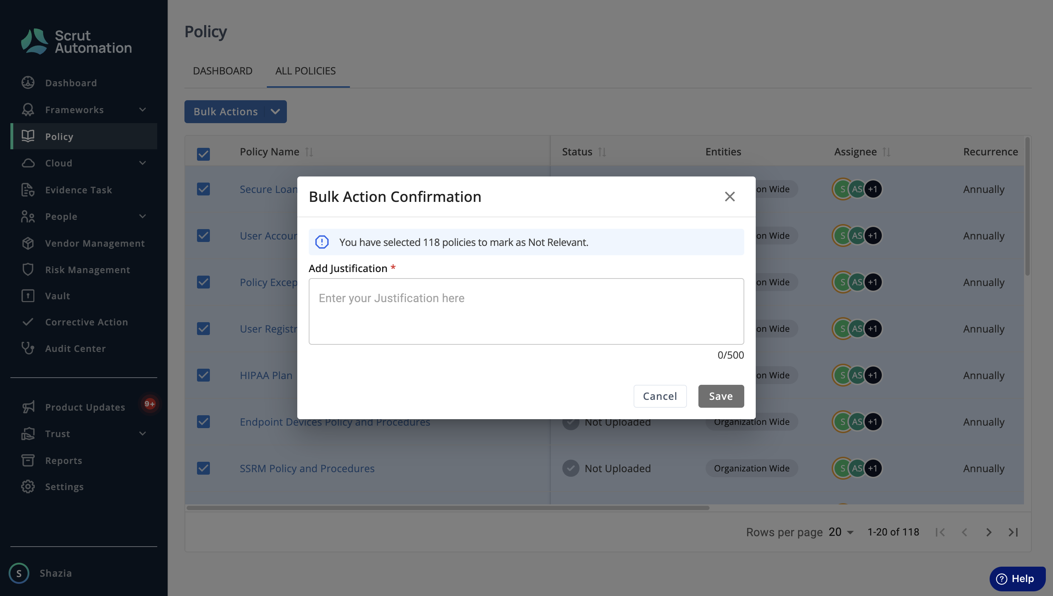1053x596 pixels.
Task: Uncheck the Policy Exception row checkbox
Action: pyautogui.click(x=203, y=282)
